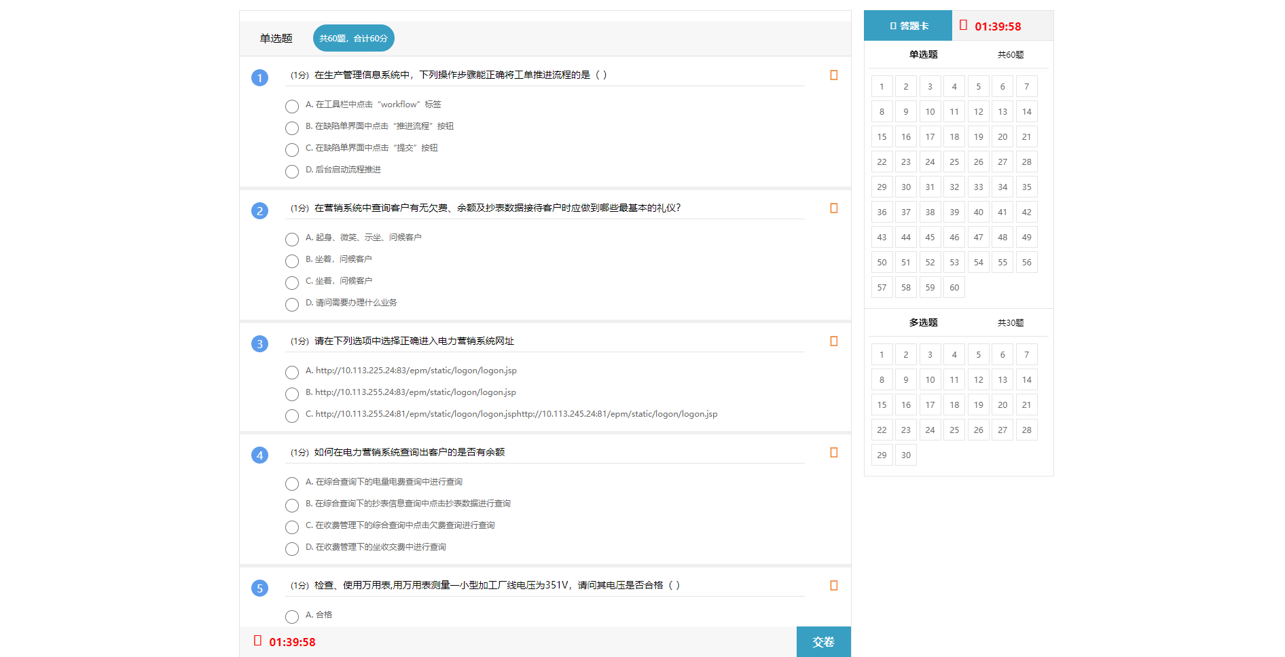This screenshot has width=1285, height=657.
Task: Jump to multiple-choice question 9 under 多选题
Action: click(906, 379)
